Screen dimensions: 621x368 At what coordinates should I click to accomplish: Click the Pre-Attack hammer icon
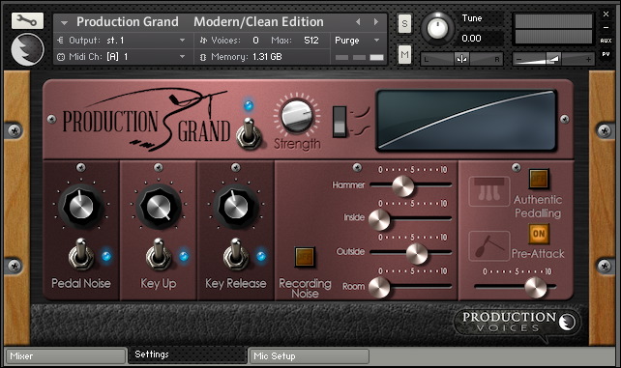pos(489,246)
